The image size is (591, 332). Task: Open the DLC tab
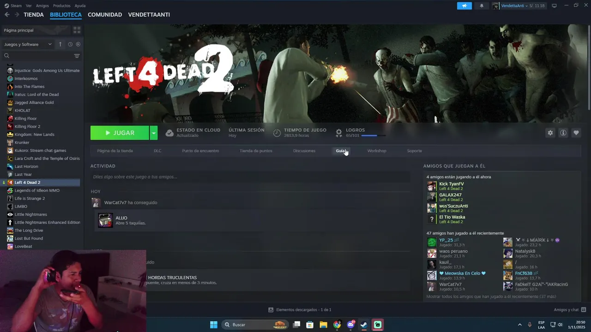[x=157, y=151]
